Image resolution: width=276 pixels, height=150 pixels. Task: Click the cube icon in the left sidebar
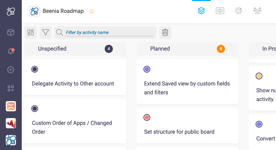11,33
